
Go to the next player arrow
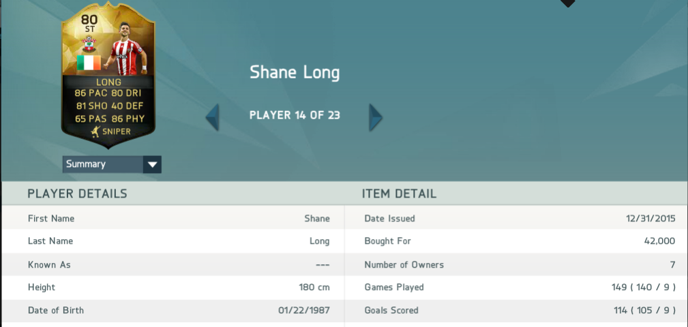point(375,117)
